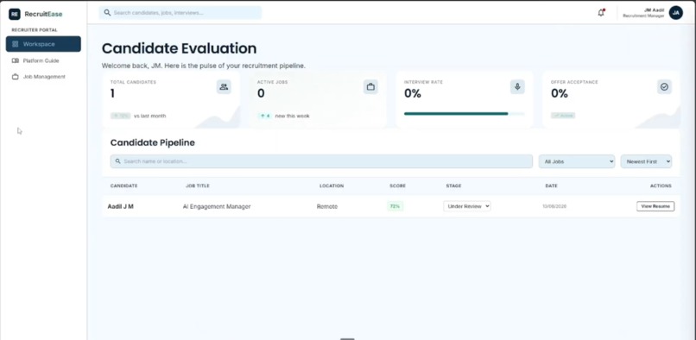Open the Newest First sort dropdown
Viewport: 696px width, 340px height.
646,161
